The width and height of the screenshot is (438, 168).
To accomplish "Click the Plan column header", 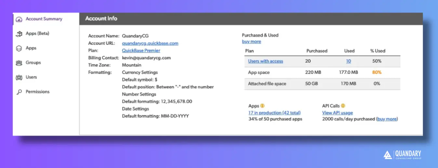I will (249, 51).
